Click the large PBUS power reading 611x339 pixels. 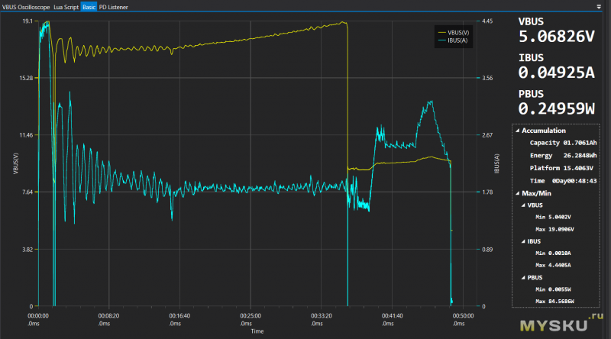point(556,108)
